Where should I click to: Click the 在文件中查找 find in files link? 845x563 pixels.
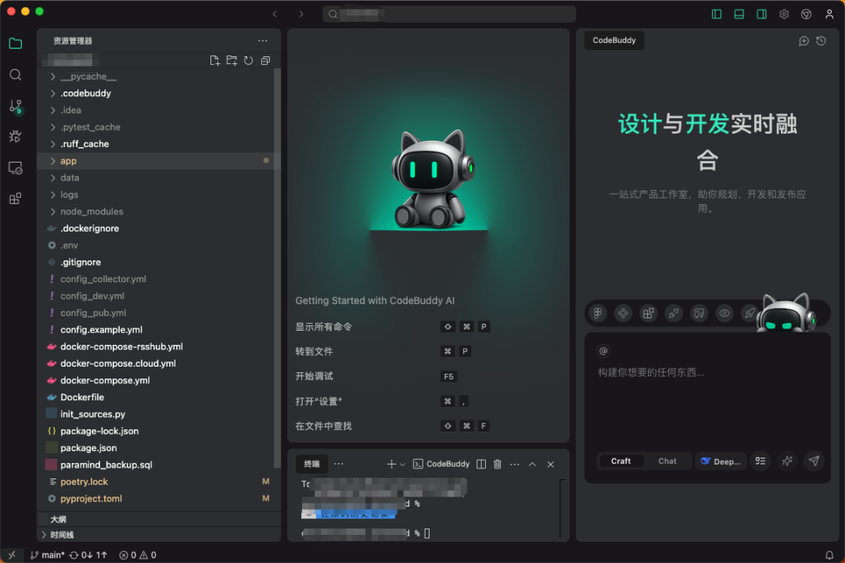pos(323,425)
